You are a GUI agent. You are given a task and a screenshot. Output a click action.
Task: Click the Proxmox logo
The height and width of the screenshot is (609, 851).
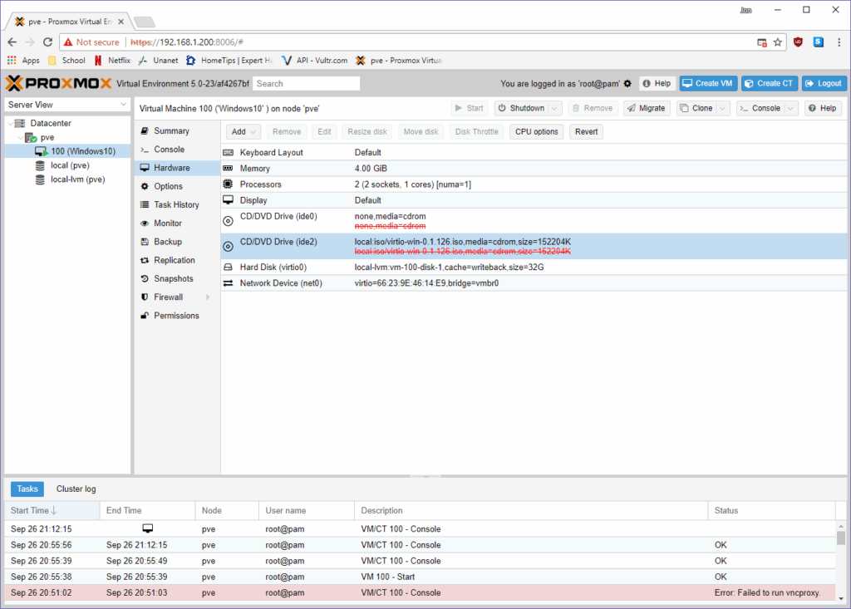pos(59,83)
